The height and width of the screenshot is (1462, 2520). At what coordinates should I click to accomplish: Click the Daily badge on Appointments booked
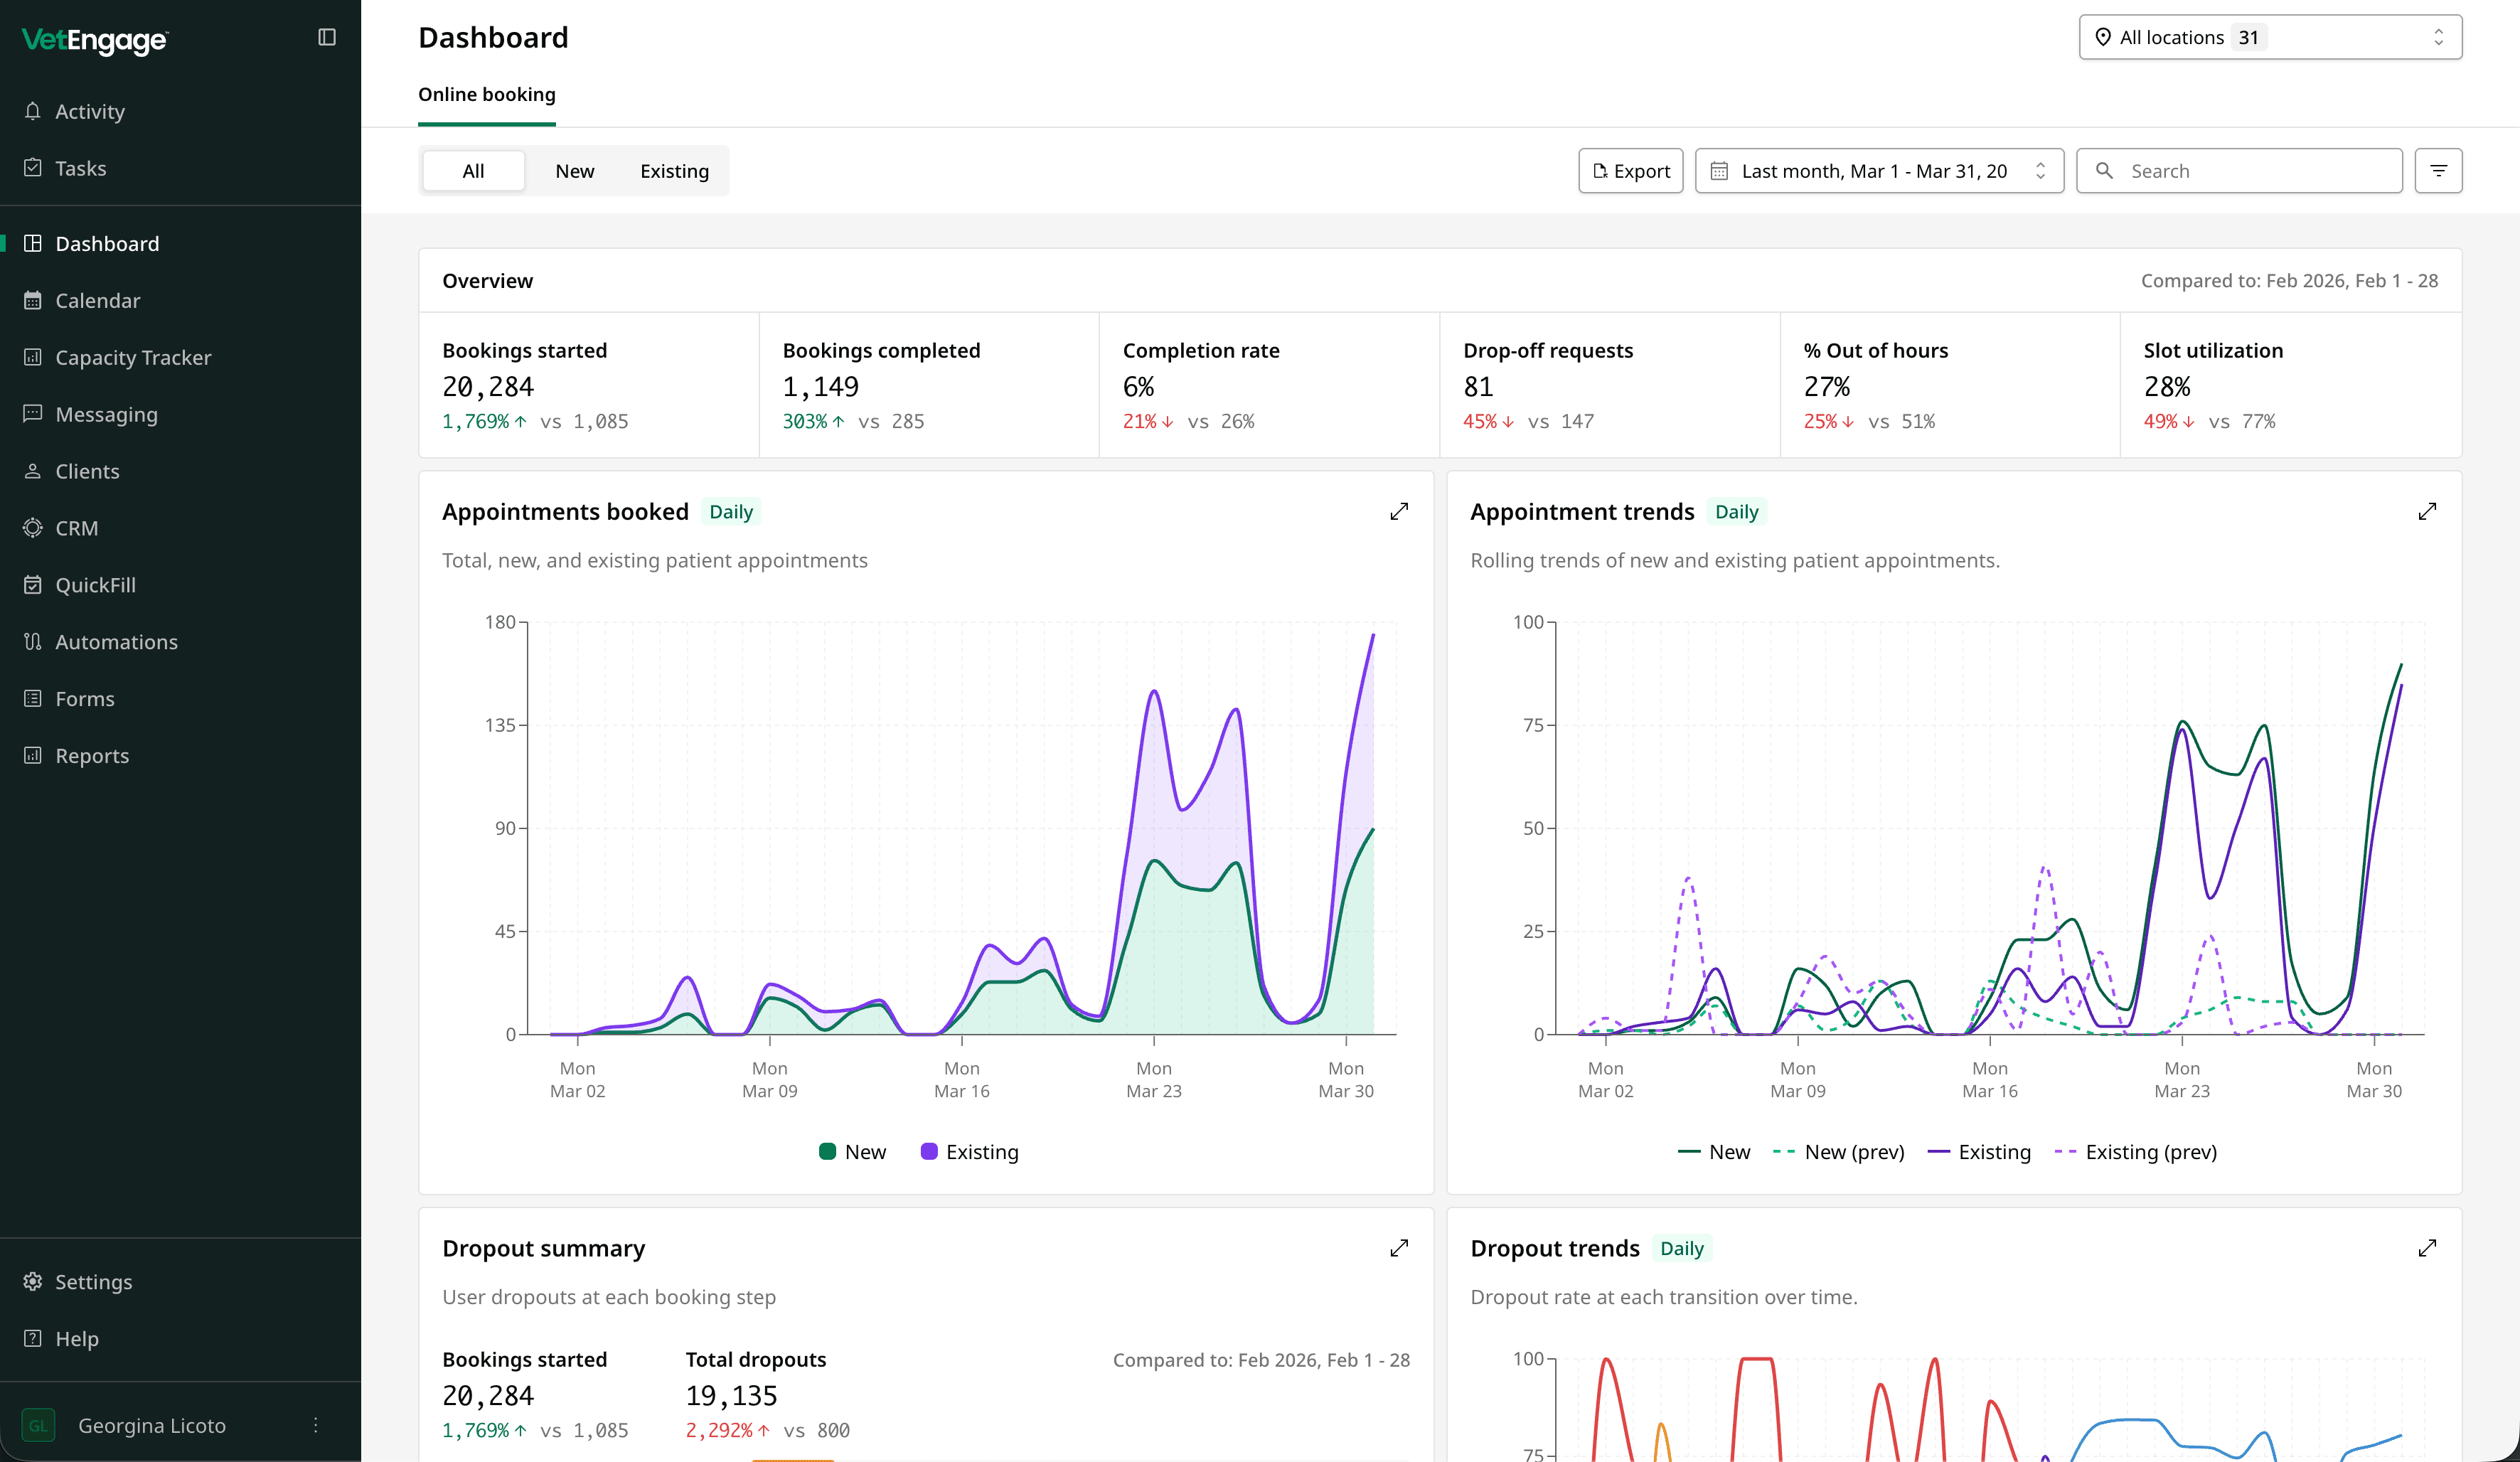pos(731,512)
